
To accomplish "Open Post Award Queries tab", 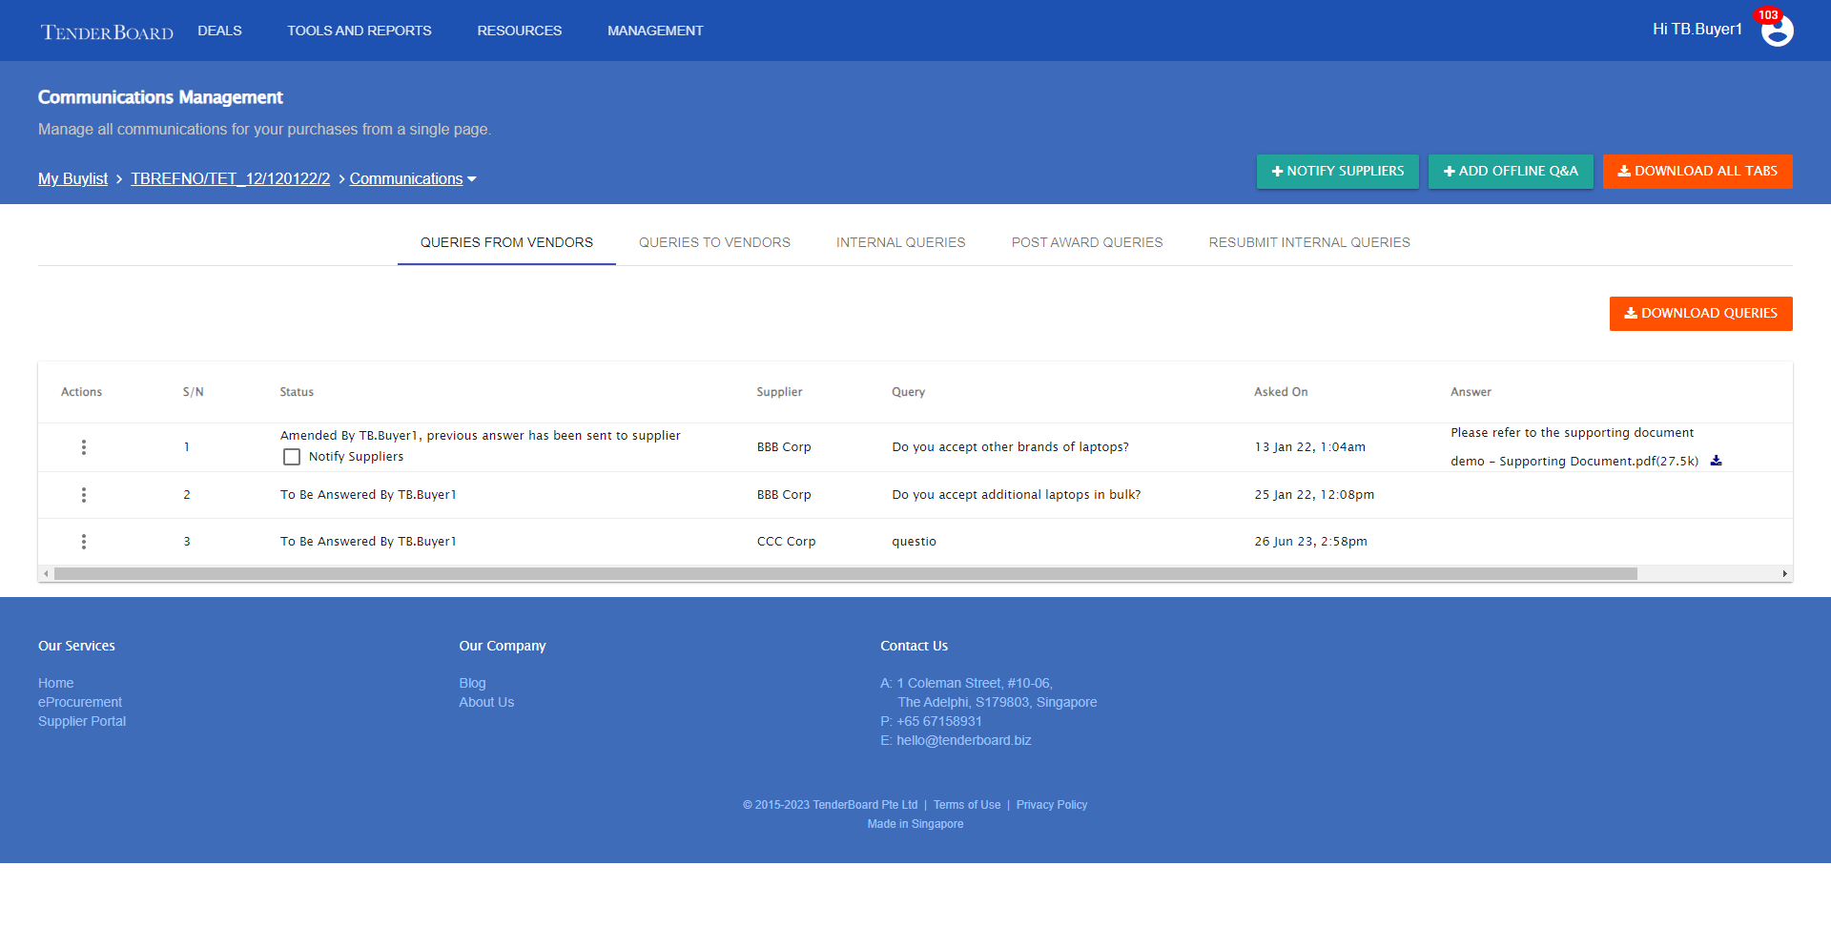I will (1087, 242).
